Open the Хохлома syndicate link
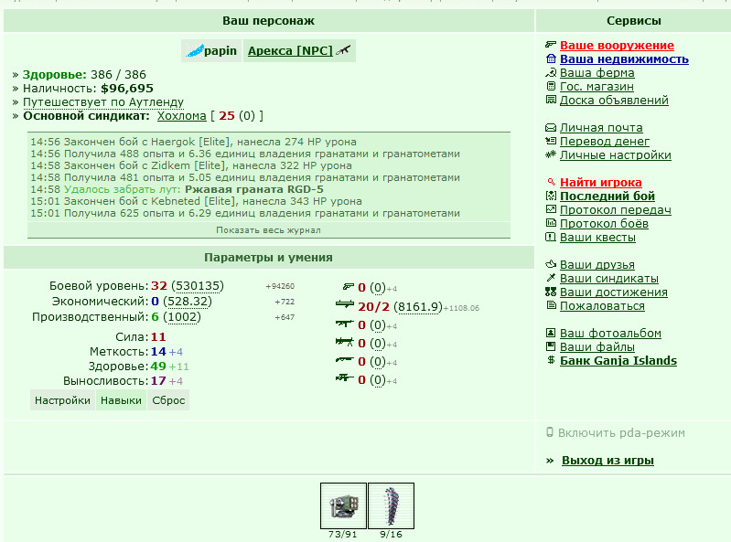 pos(181,115)
